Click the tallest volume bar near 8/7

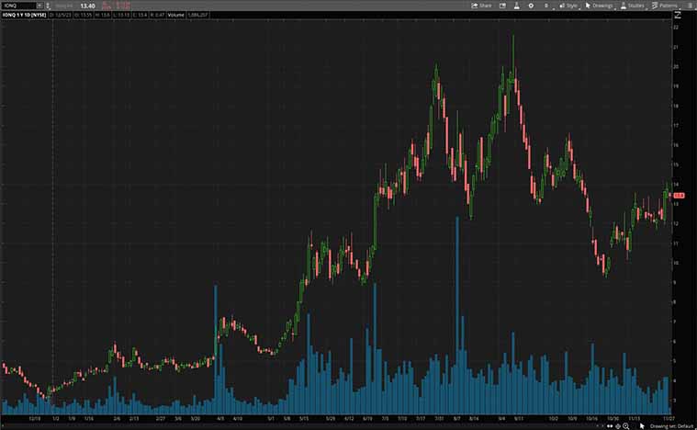coord(457,315)
